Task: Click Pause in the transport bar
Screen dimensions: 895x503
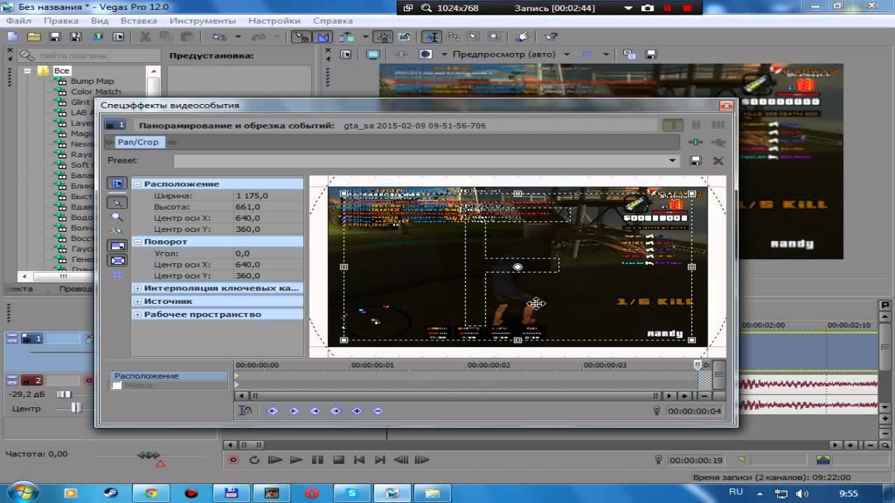Action: tap(317, 460)
